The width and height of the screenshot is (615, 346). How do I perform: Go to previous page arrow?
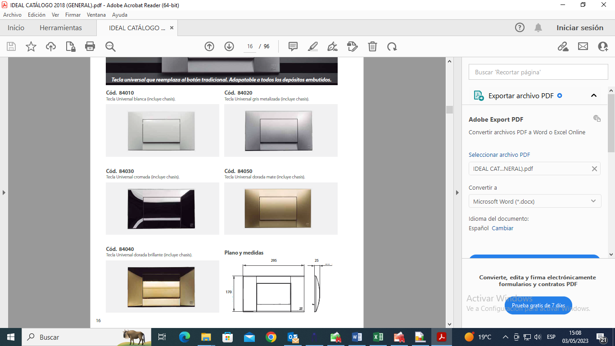(209, 46)
